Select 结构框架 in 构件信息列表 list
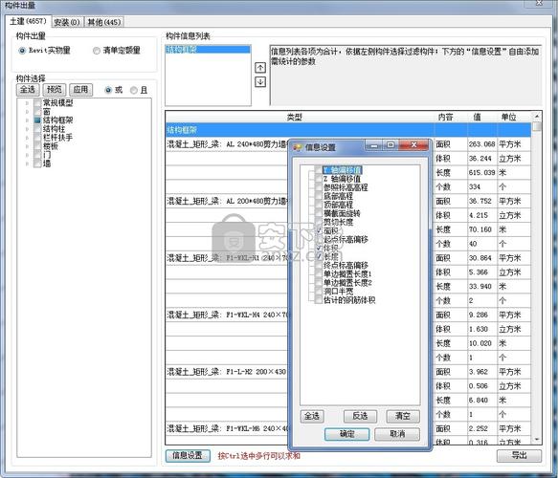 pyautogui.click(x=208, y=50)
